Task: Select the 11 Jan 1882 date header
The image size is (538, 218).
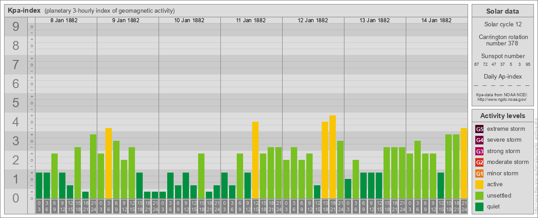Action: click(251, 20)
